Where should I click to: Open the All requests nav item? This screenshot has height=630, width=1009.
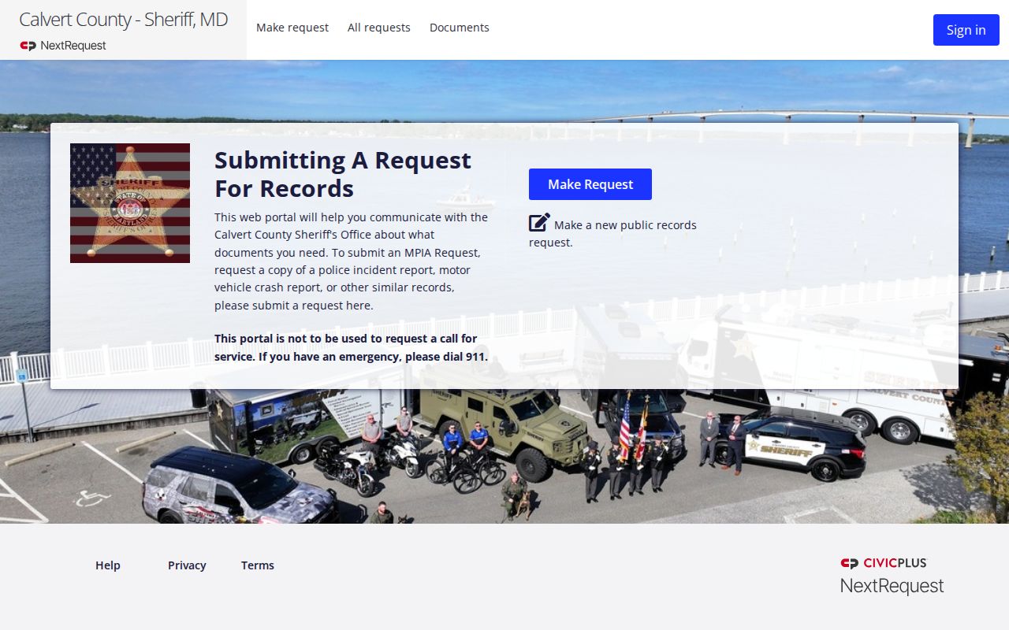pyautogui.click(x=379, y=28)
